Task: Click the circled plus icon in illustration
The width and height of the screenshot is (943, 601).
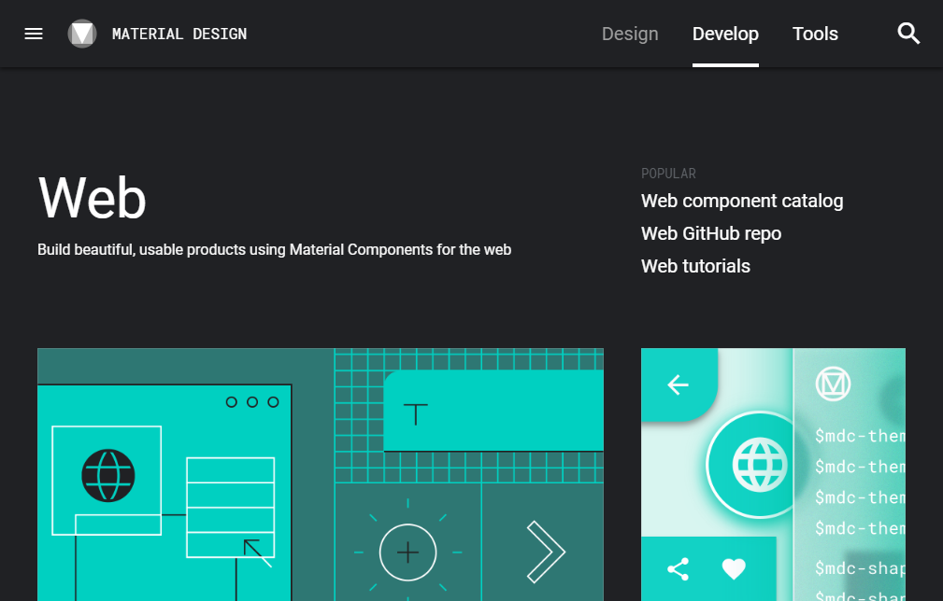Action: 407,552
